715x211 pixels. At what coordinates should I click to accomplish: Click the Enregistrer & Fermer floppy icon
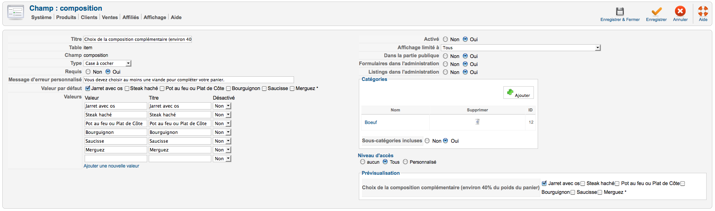[620, 11]
